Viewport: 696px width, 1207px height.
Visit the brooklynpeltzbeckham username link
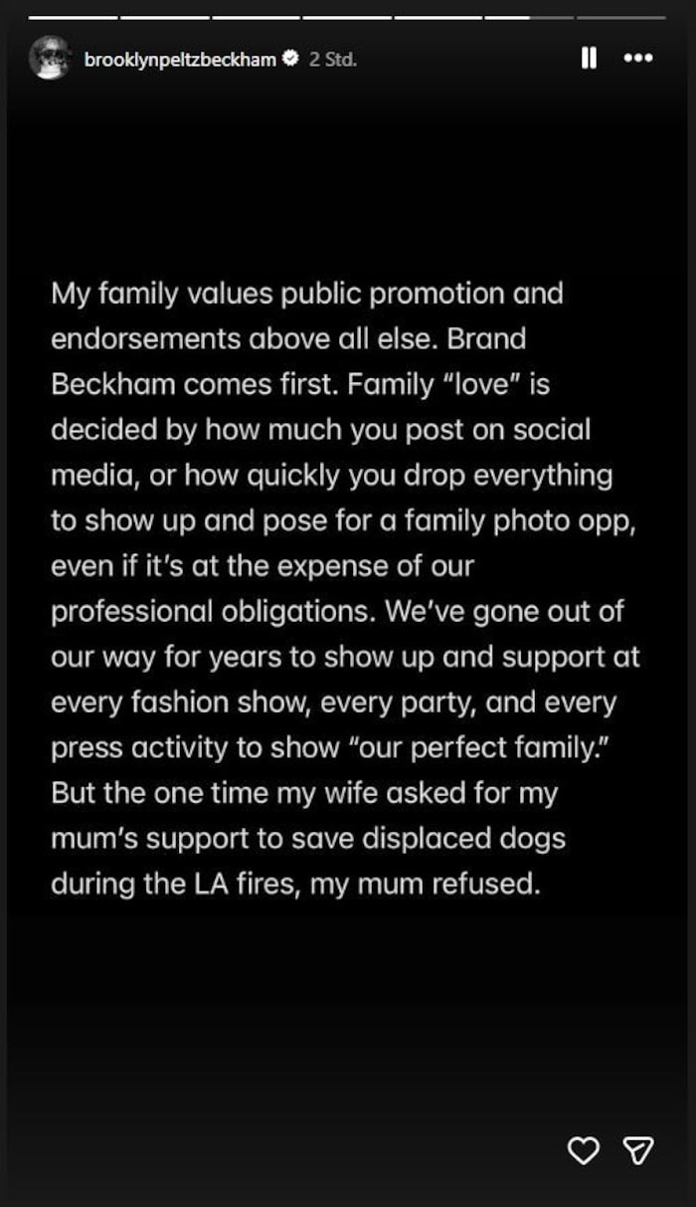[180, 60]
